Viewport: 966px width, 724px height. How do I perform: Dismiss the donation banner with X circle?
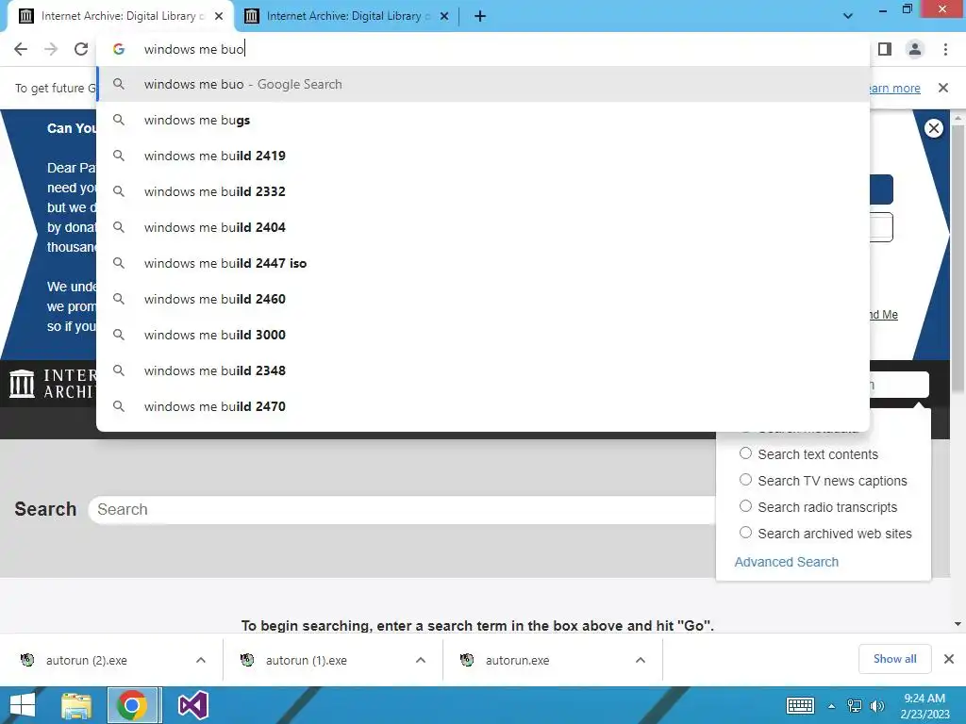[933, 128]
